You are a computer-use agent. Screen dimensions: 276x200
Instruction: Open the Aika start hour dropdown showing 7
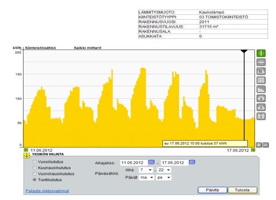click(145, 170)
